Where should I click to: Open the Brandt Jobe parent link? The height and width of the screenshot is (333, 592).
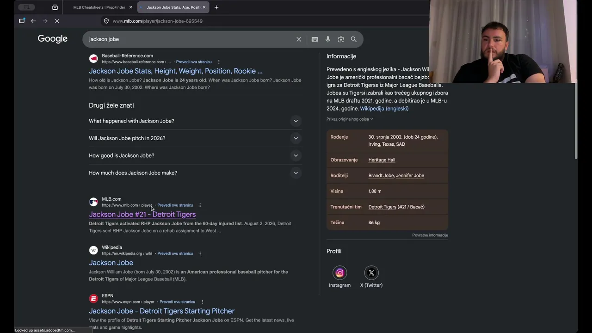point(381,176)
